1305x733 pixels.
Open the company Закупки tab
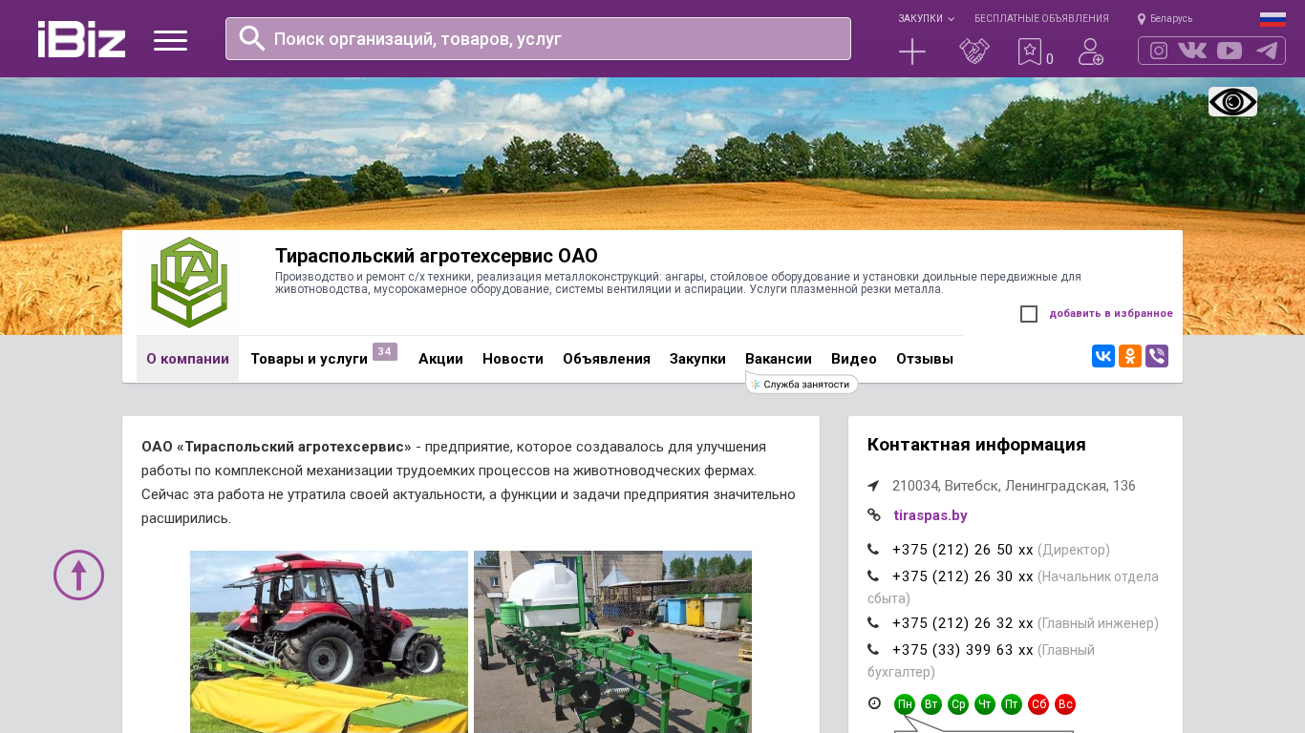coord(697,359)
